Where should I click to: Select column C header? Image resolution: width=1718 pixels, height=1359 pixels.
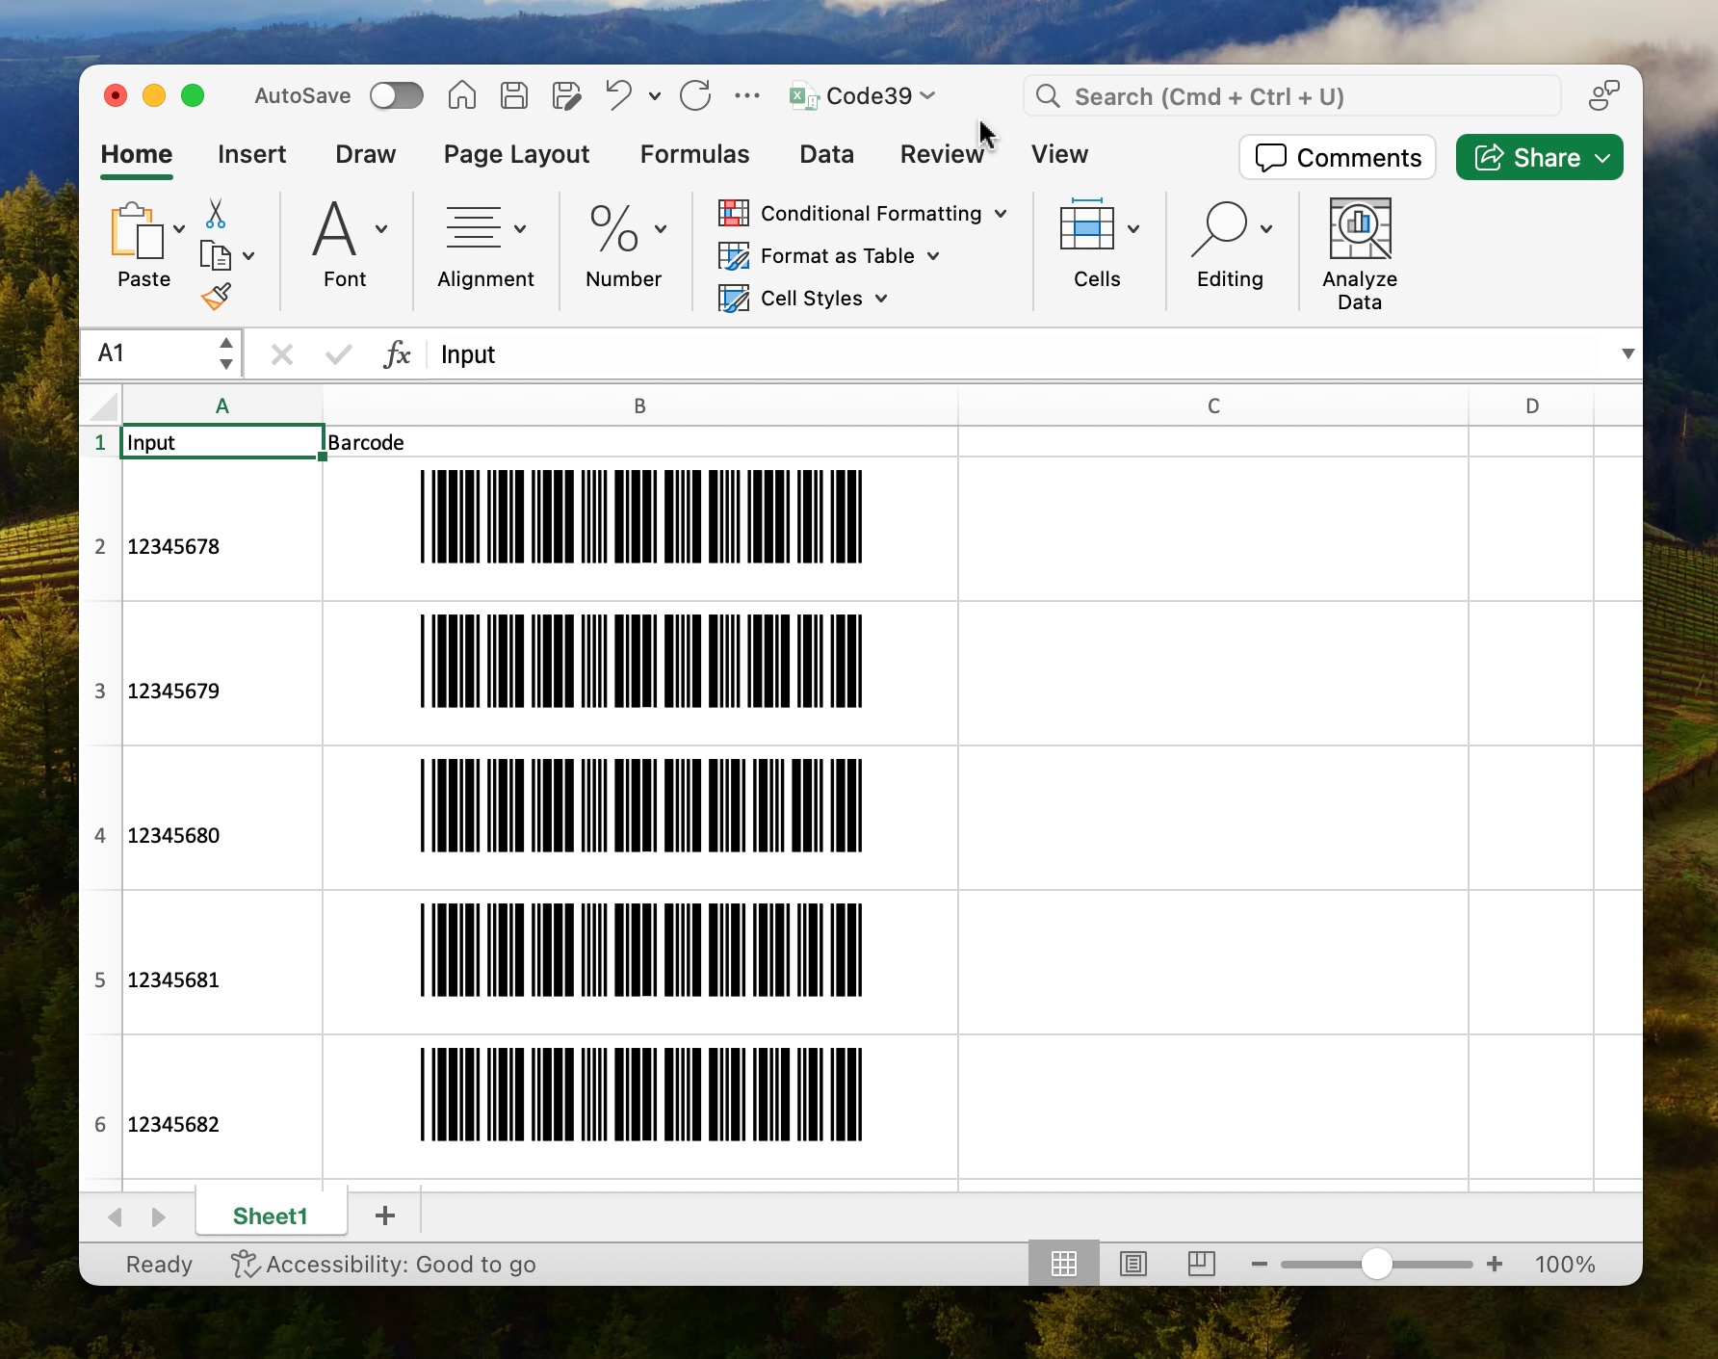point(1213,406)
